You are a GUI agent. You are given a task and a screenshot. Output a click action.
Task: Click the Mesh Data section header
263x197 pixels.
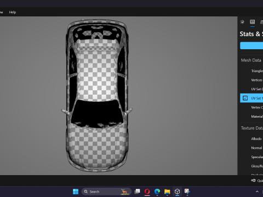click(x=251, y=60)
